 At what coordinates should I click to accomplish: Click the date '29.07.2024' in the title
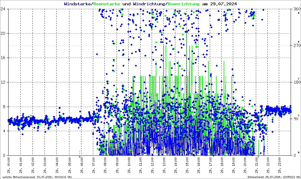[223, 4]
